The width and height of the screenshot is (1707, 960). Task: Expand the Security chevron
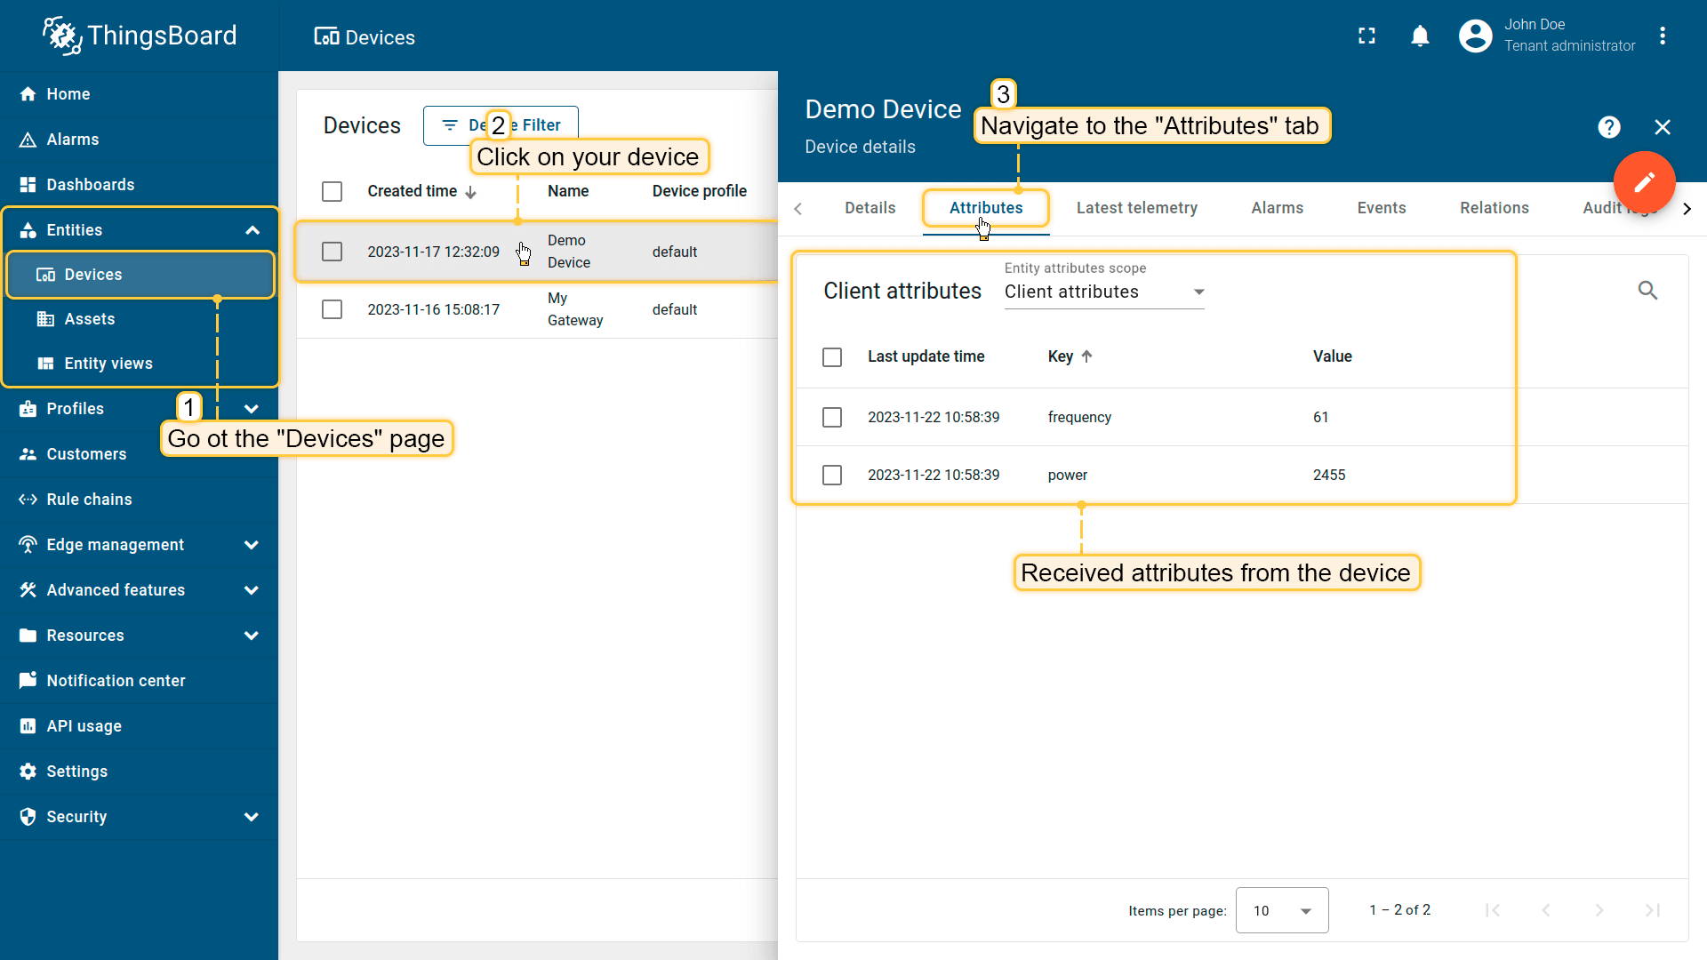tap(252, 817)
